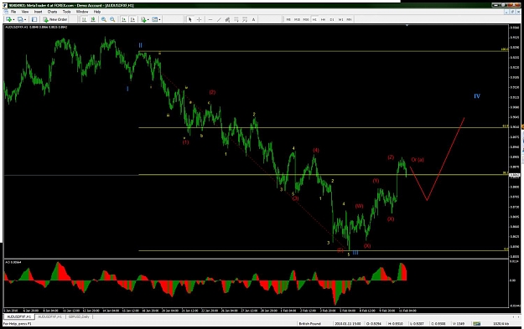Click the New Order button
524x329 pixels.
point(55,20)
